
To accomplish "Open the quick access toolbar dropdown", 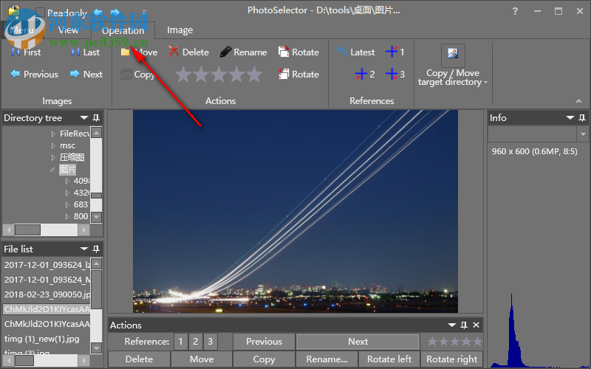I will coord(144,13).
